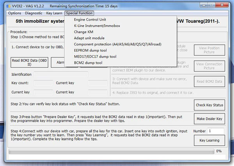This screenshot has height=166, width=234.
Task: Click the progress bar at bottom
Action: (112, 152)
